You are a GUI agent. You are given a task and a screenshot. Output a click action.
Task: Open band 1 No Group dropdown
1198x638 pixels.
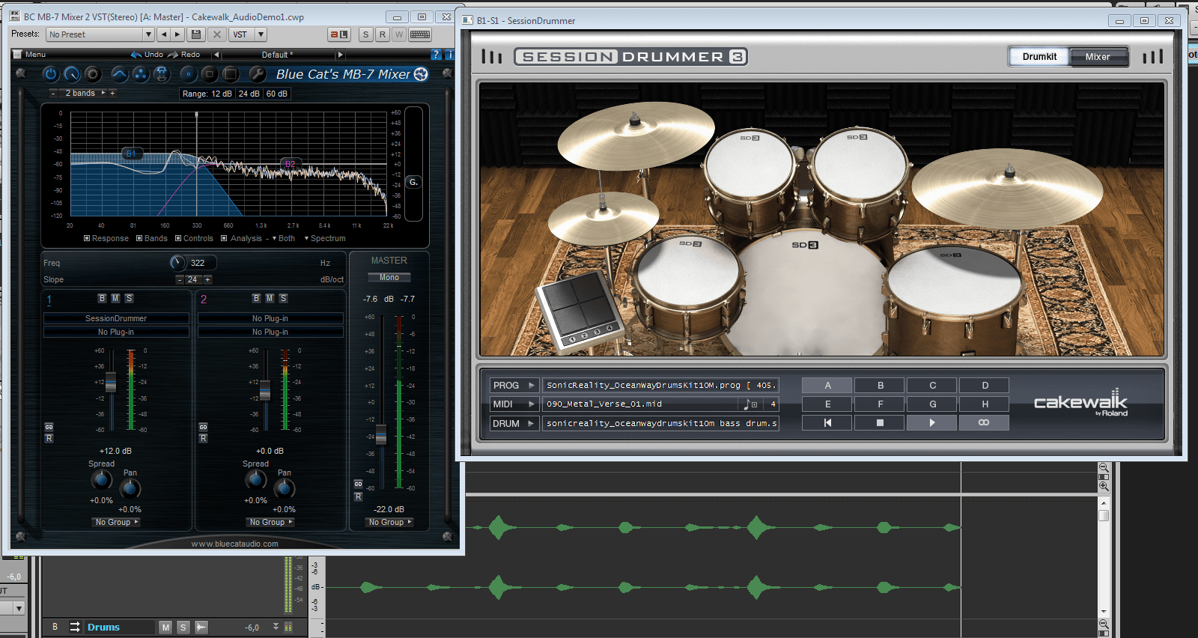[117, 523]
